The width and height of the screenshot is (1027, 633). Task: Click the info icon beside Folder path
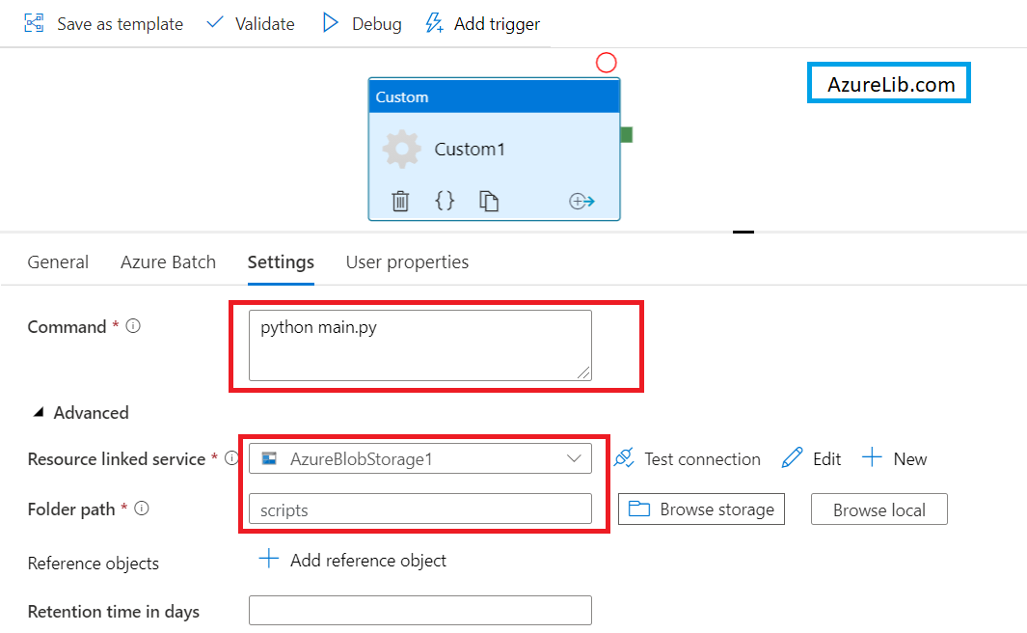(x=141, y=509)
